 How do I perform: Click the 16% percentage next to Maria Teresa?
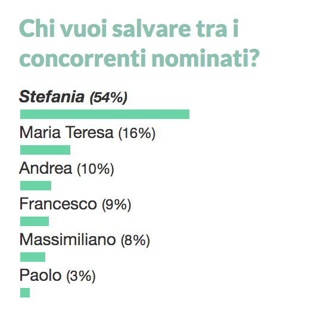coord(137,133)
